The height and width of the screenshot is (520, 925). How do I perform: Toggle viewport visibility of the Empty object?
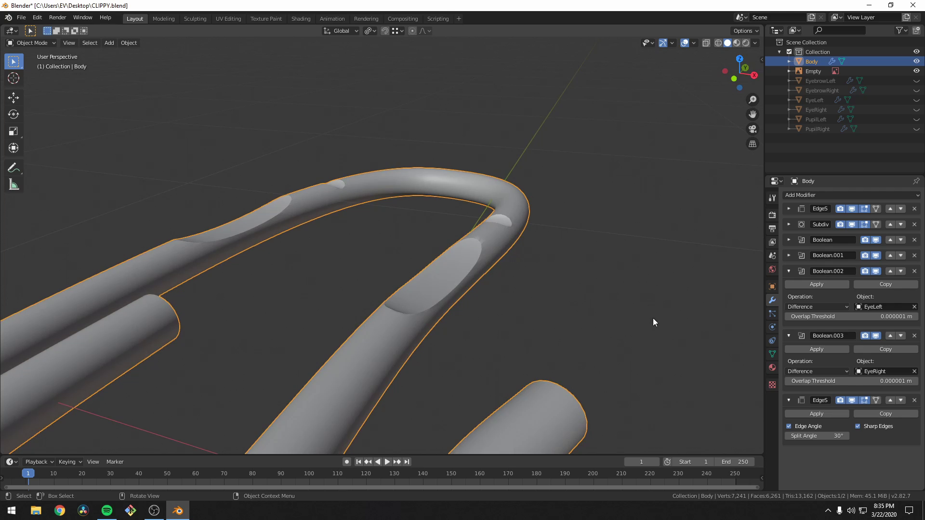(x=916, y=71)
